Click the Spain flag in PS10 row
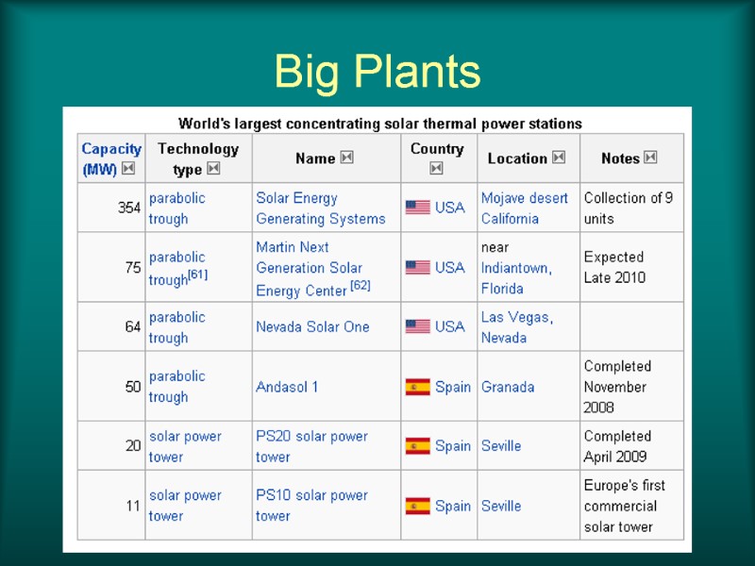755x566 pixels. click(417, 506)
